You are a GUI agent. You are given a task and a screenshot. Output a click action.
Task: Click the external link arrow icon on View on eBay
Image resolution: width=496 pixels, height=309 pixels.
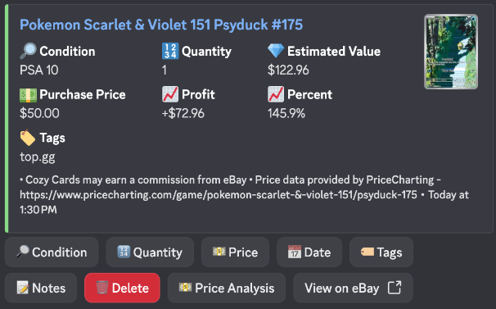coord(395,288)
